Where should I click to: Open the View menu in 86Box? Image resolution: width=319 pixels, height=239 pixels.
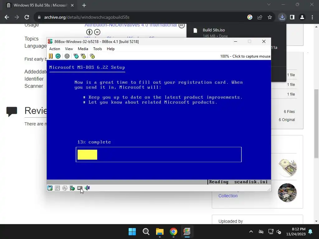(x=69, y=49)
